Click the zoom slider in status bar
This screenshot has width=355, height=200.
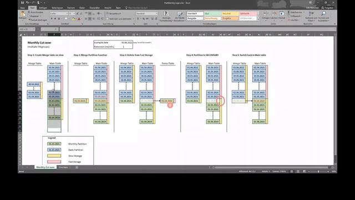pos(318,172)
